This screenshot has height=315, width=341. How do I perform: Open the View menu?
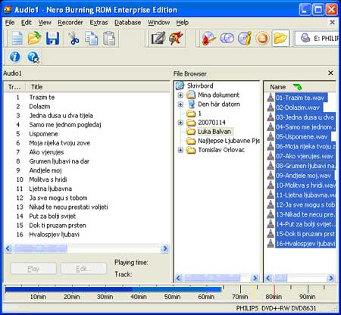[45, 23]
